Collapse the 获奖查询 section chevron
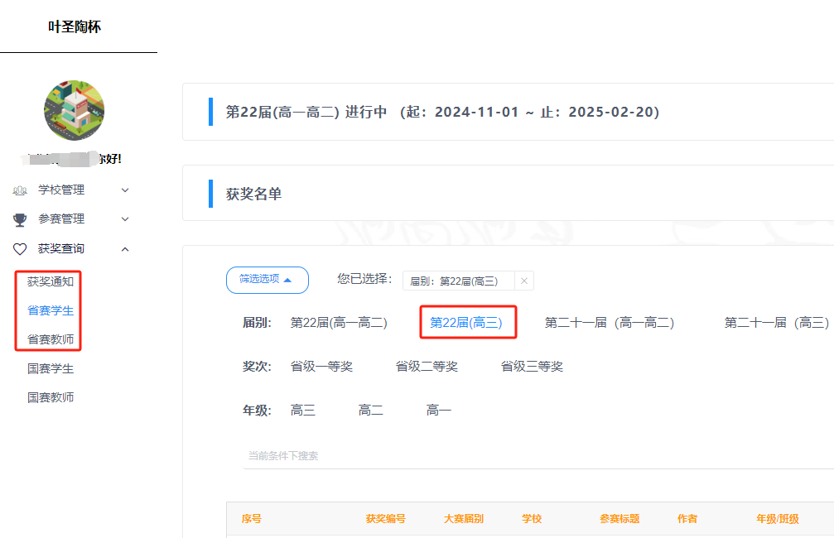This screenshot has height=538, width=834. click(124, 247)
